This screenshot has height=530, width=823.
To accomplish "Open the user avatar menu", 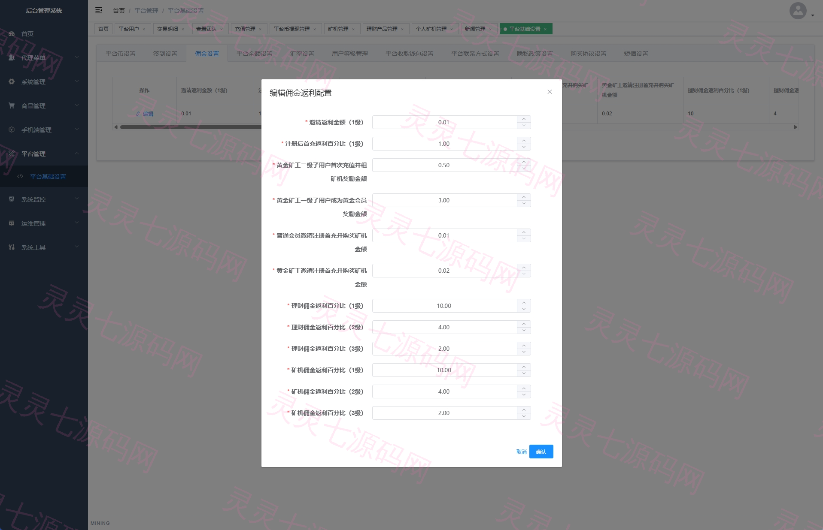I will point(798,11).
